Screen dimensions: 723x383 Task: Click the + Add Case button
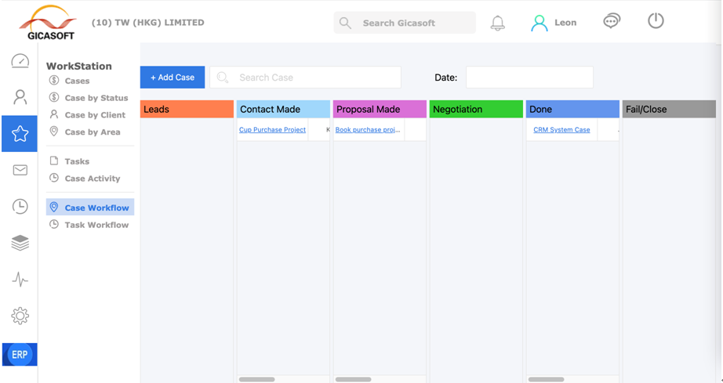coord(173,78)
